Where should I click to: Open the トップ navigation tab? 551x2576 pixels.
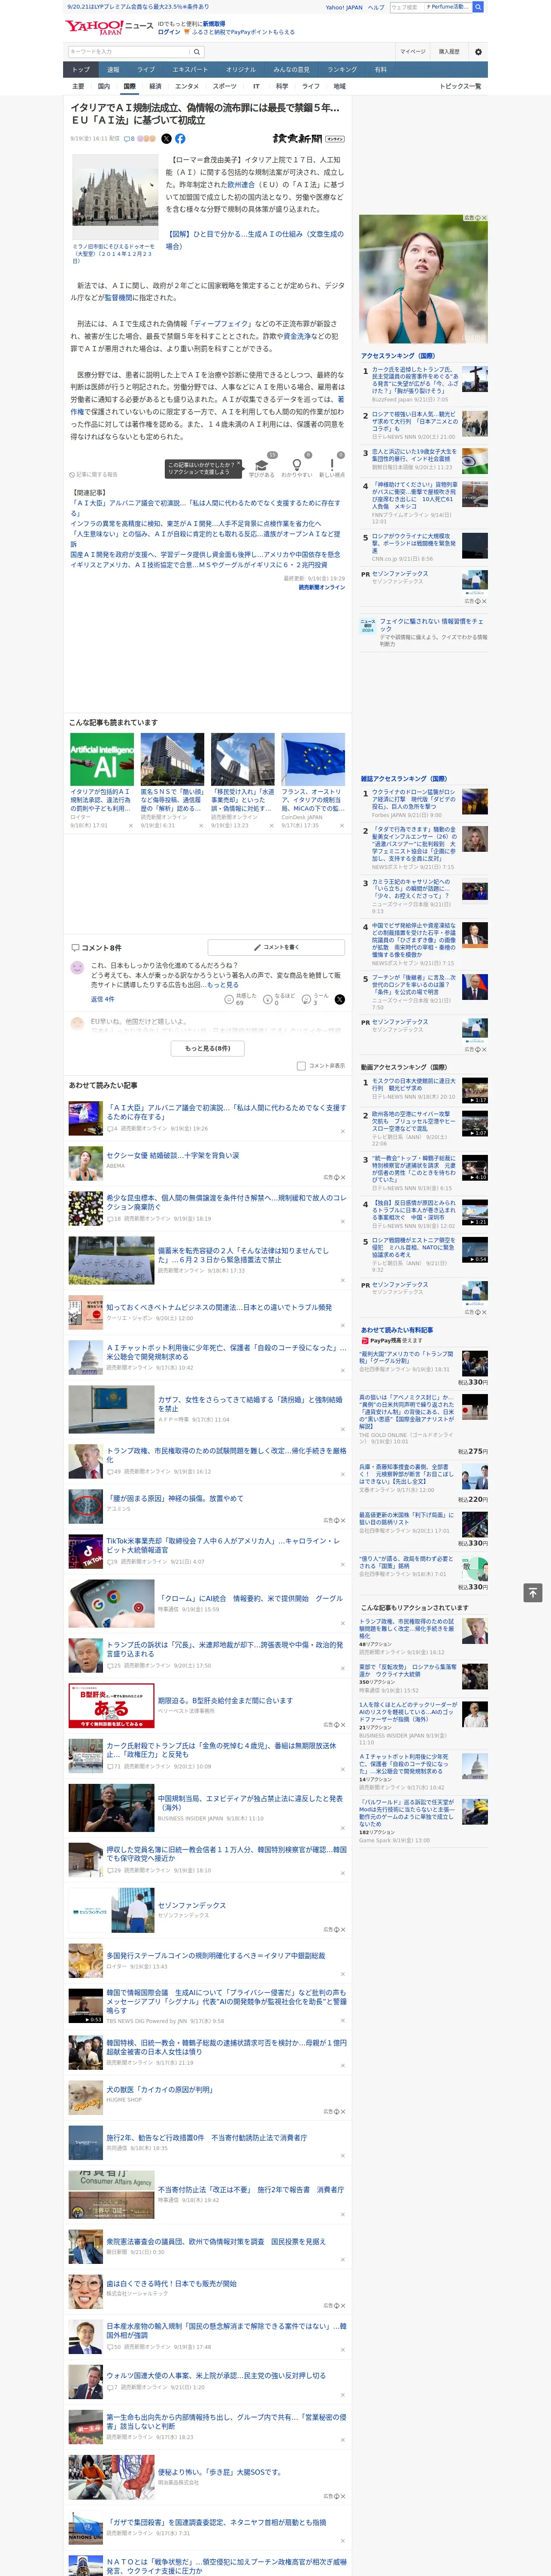pyautogui.click(x=81, y=70)
